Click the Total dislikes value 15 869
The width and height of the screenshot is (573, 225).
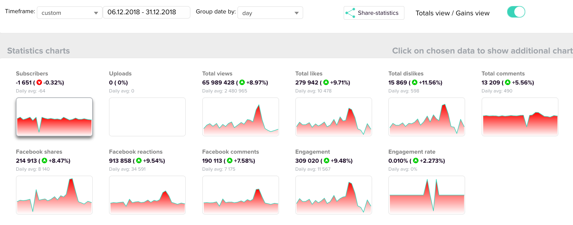pyautogui.click(x=398, y=83)
